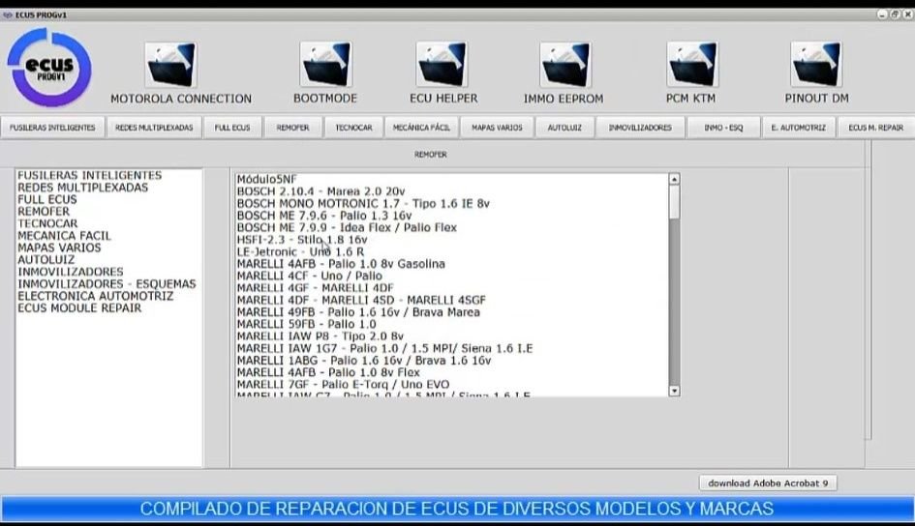Click the ECU list scroll down arrow
This screenshot has width=915, height=526.
pos(674,391)
